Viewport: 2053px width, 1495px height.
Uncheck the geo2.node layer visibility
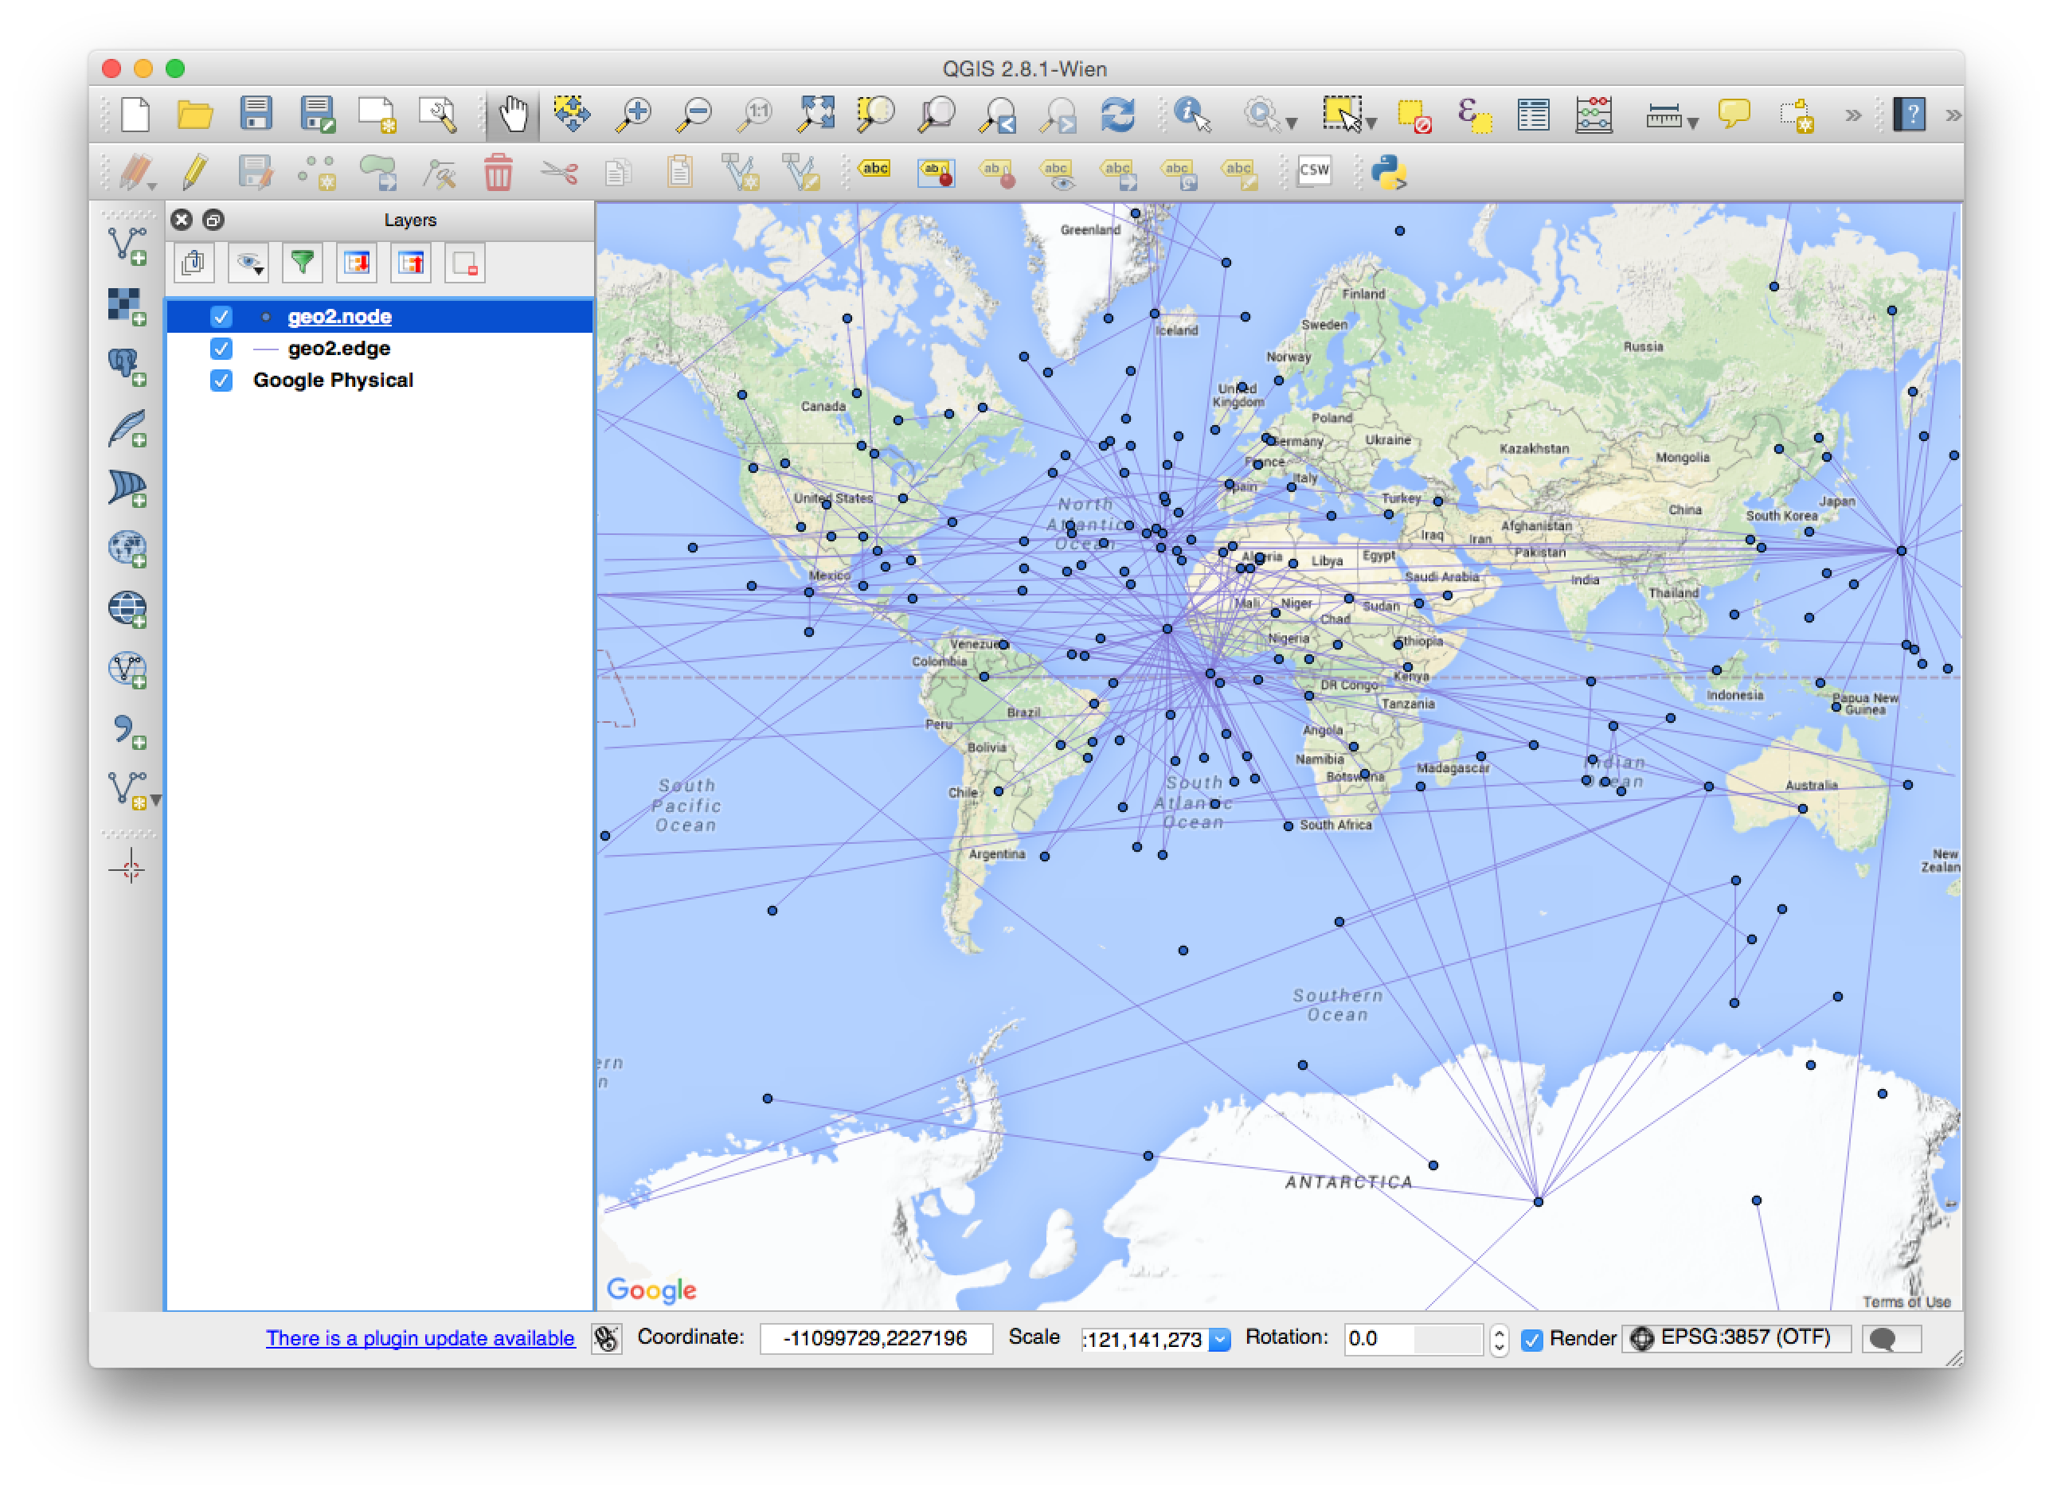pos(221,317)
